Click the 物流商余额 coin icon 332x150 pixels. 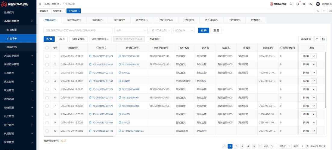[x=272, y=4]
